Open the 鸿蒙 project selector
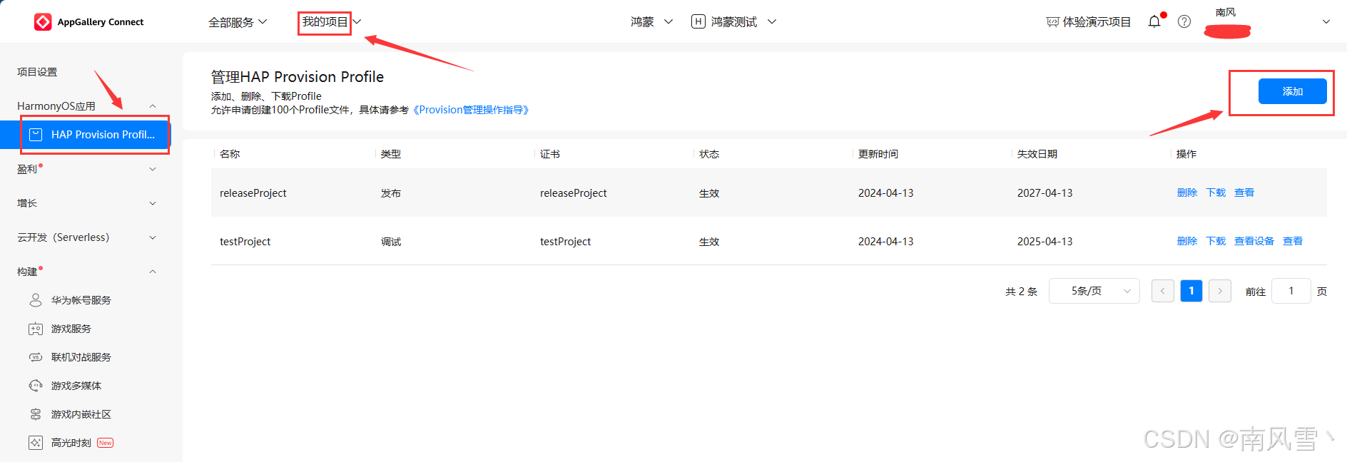 (x=651, y=22)
